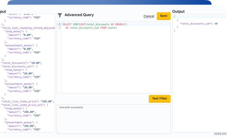
Task: Click line number 1 in editor gutter
Action: pyautogui.click(x=60, y=24)
